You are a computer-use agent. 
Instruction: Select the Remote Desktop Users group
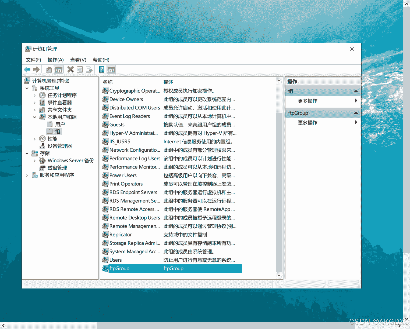tap(135, 218)
